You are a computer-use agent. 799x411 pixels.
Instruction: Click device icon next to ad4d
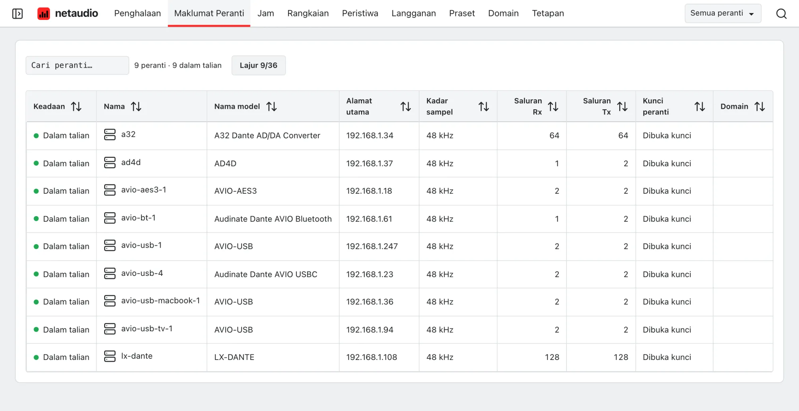tap(110, 163)
